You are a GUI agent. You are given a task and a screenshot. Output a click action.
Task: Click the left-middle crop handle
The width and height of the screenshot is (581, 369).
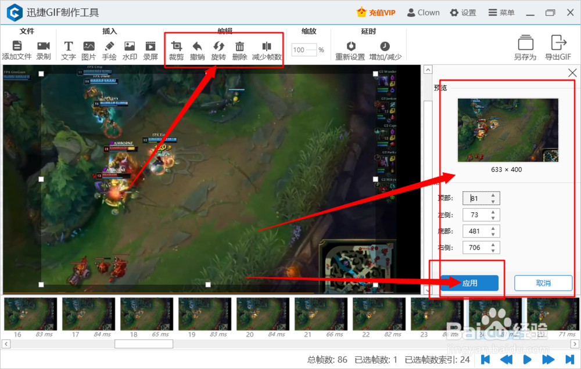pyautogui.click(x=41, y=179)
